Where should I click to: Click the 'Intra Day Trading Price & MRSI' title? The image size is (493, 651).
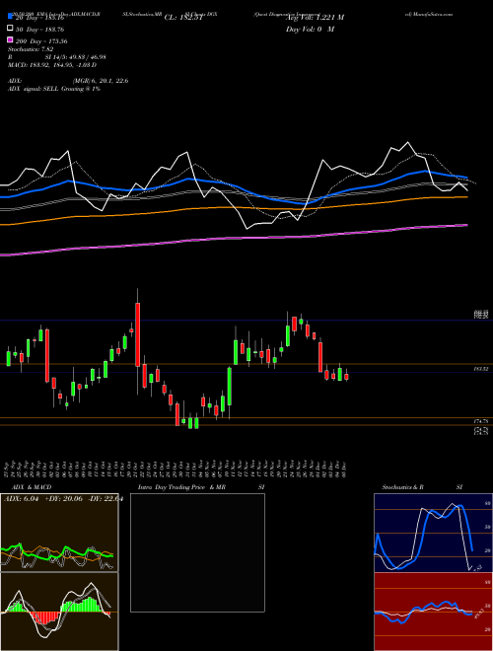click(201, 487)
